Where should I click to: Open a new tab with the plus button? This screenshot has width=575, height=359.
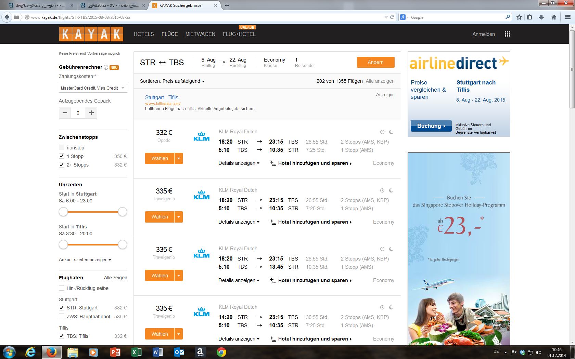pyautogui.click(x=227, y=5)
